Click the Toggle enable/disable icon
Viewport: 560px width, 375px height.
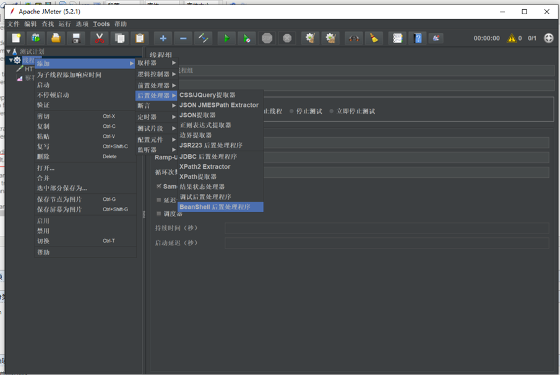click(203, 38)
